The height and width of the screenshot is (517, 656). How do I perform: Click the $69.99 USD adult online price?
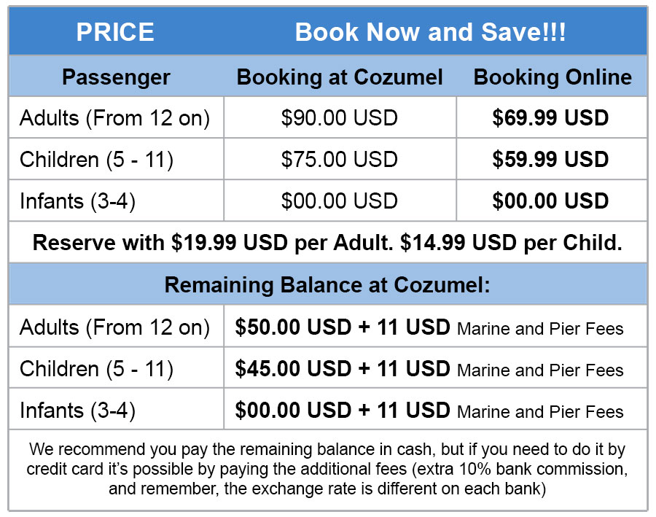tap(550, 118)
